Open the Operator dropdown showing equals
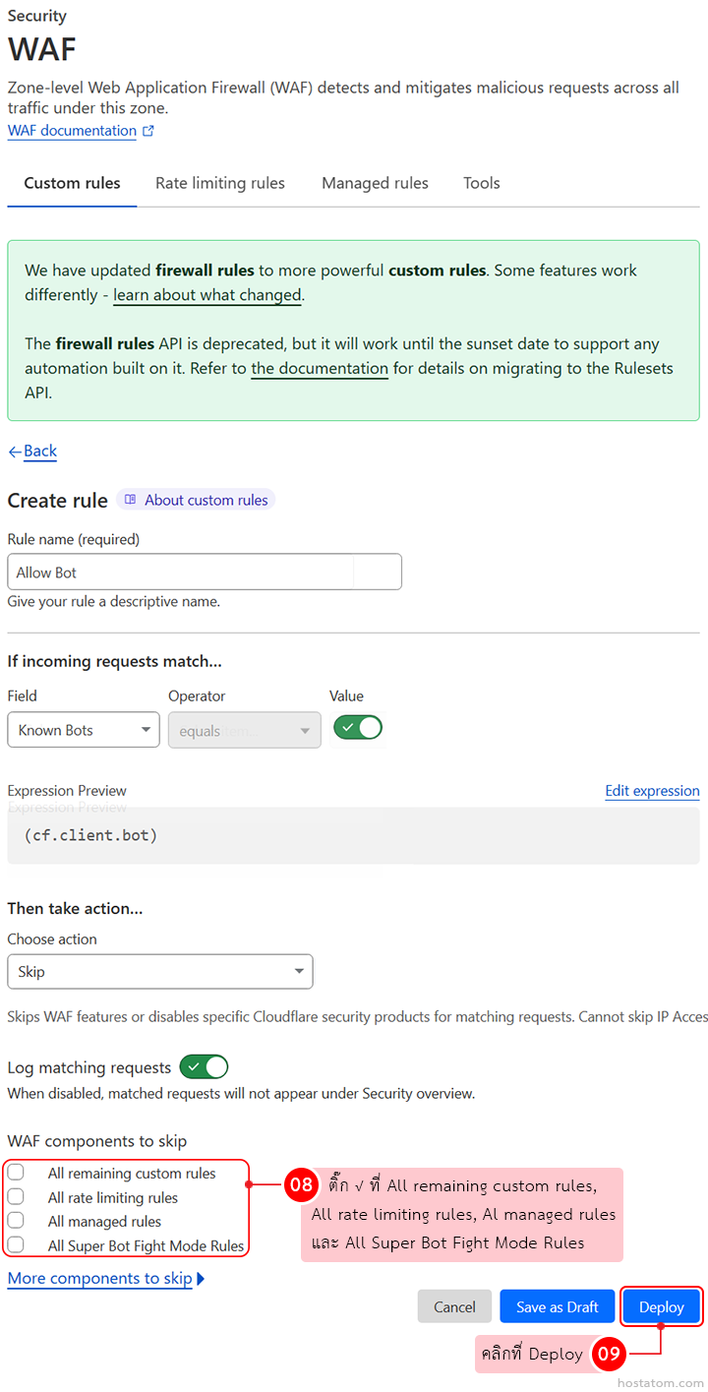 [x=244, y=730]
